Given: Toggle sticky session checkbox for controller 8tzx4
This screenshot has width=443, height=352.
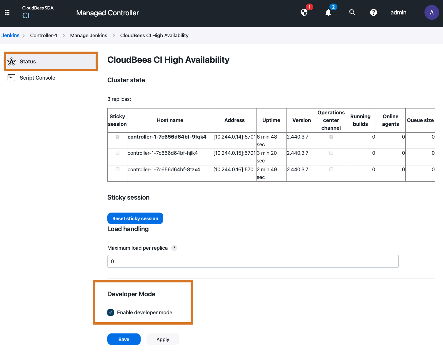Looking at the screenshot, I should point(117,170).
